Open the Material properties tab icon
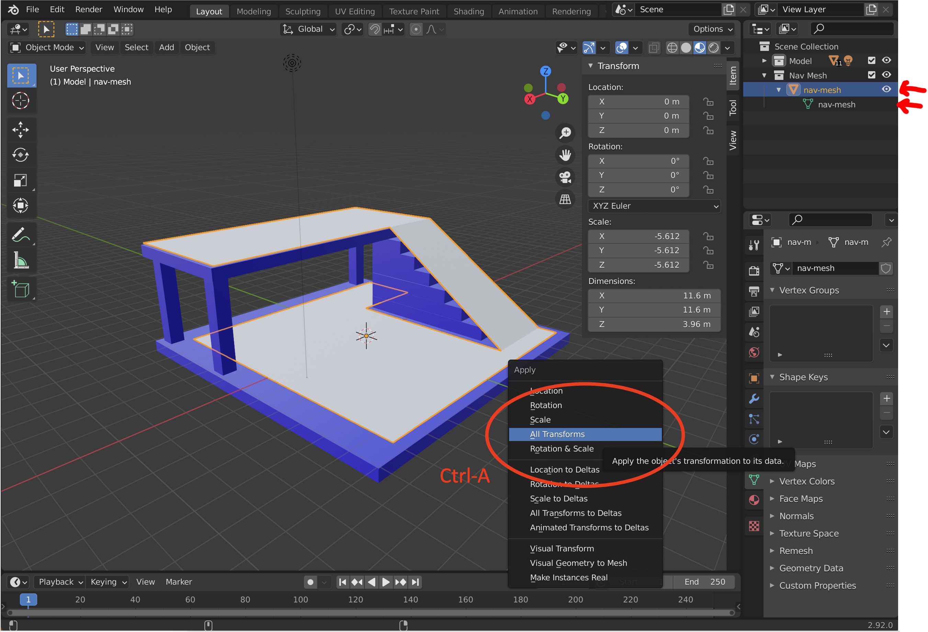Image resolution: width=928 pixels, height=632 pixels. [754, 500]
